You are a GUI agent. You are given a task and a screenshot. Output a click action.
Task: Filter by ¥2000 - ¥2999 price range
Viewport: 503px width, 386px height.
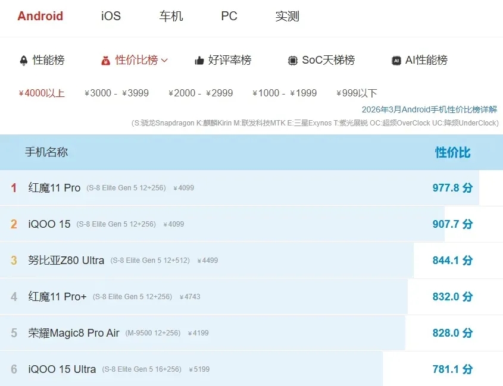click(x=201, y=93)
